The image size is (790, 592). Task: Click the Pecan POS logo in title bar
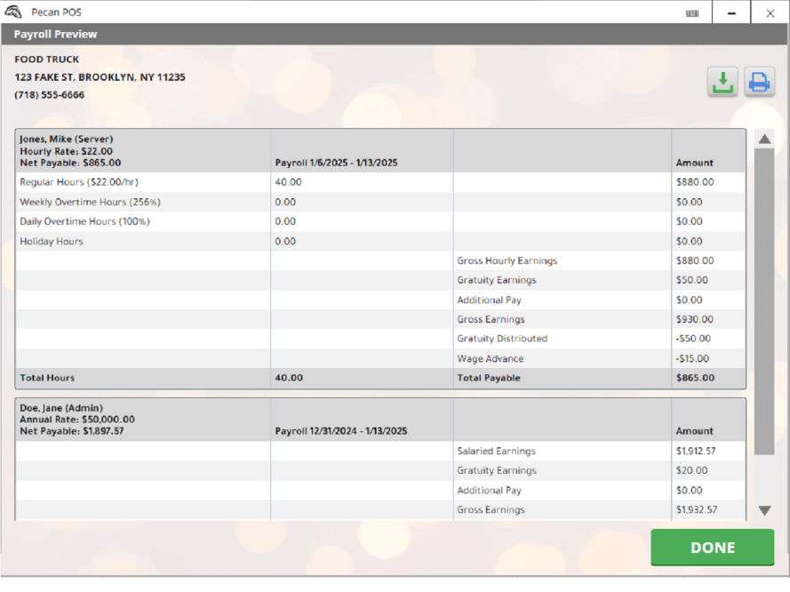13,12
